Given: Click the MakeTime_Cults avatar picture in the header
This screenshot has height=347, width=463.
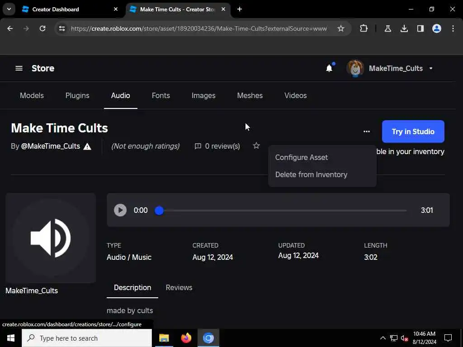Looking at the screenshot, I should click(355, 69).
